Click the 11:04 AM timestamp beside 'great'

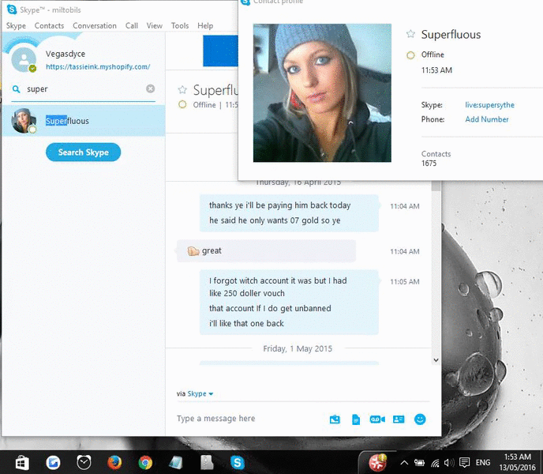pyautogui.click(x=404, y=251)
